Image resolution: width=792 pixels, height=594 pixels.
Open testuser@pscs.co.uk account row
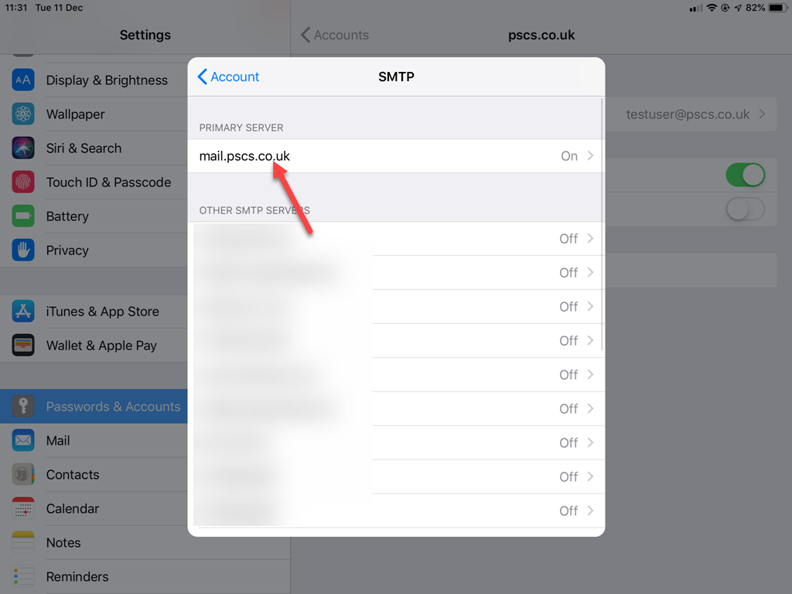(691, 114)
